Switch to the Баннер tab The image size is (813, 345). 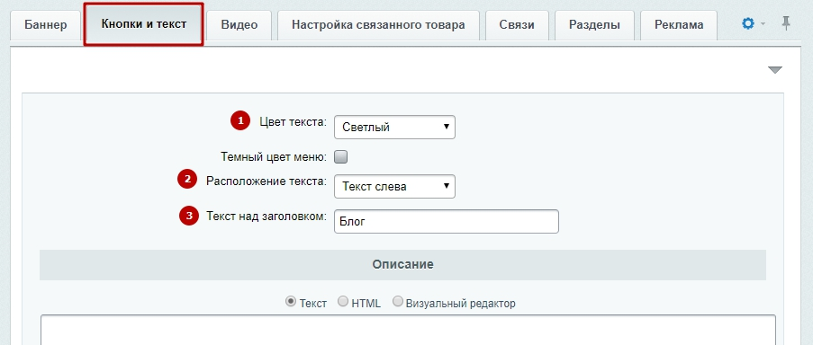(x=46, y=25)
